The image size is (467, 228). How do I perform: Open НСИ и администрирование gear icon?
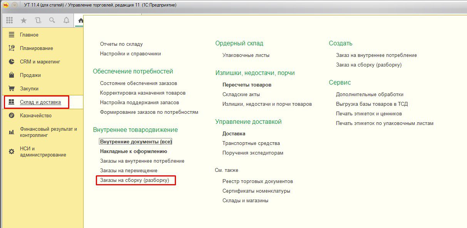(12, 151)
